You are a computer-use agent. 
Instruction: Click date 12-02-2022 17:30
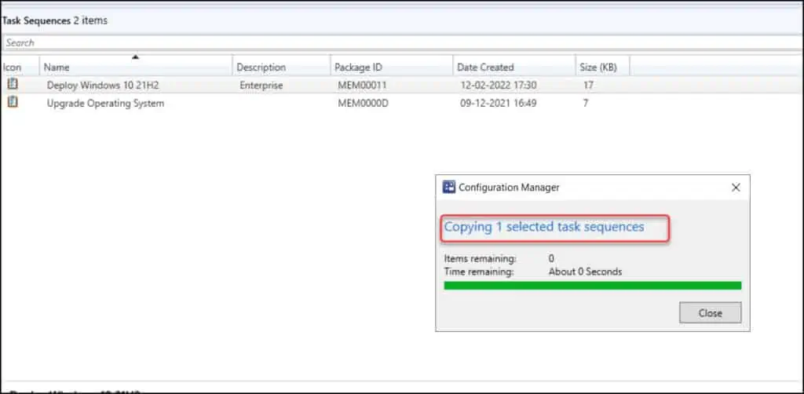pyautogui.click(x=499, y=86)
